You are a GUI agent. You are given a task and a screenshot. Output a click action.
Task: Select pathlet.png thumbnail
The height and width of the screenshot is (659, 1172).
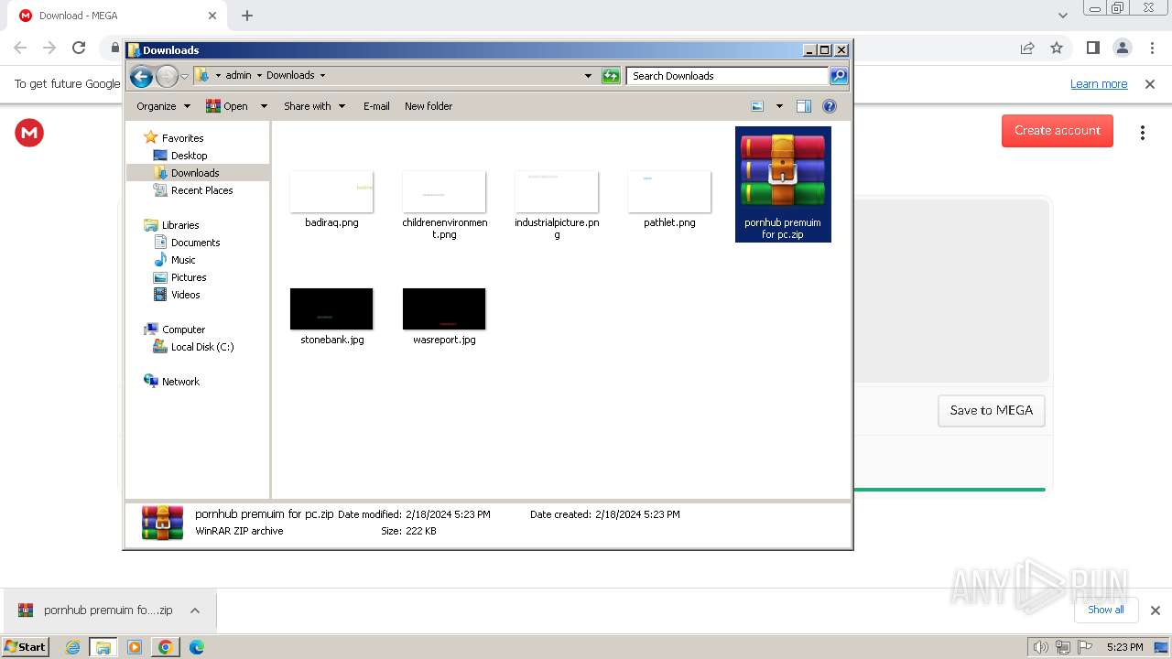(669, 190)
